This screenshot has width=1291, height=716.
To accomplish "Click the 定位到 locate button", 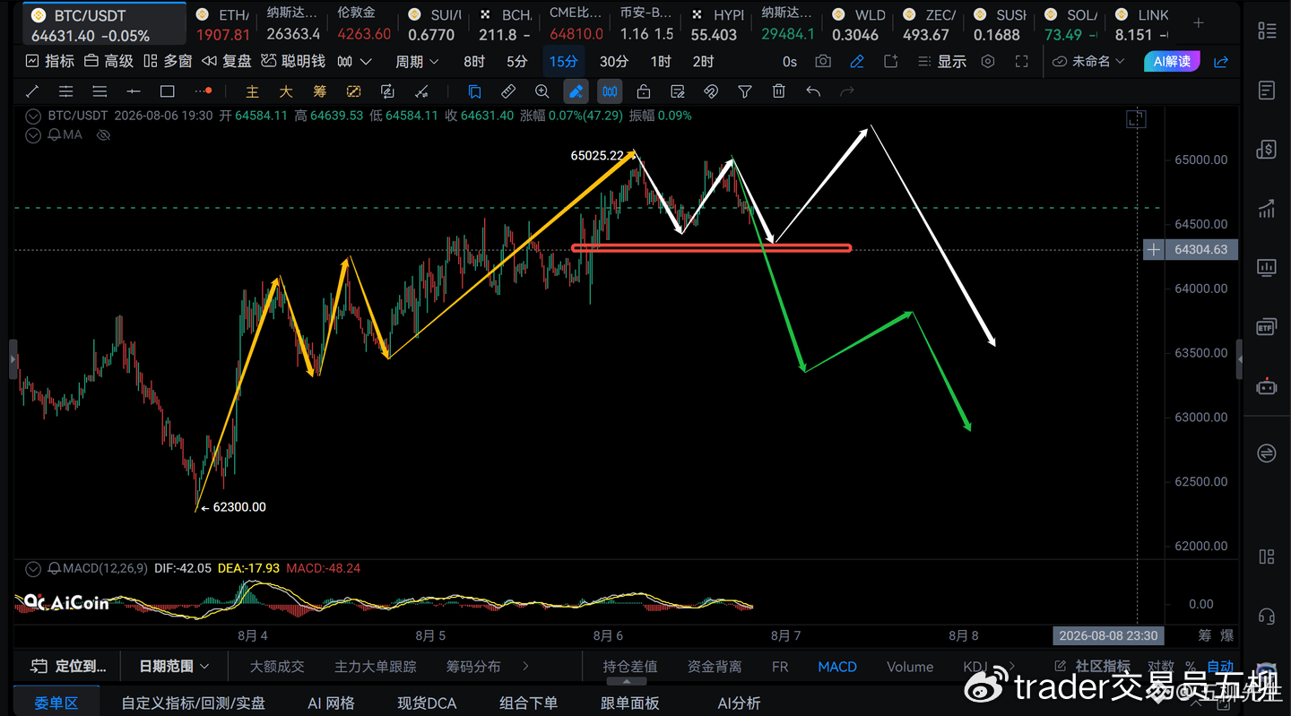I will (x=68, y=667).
